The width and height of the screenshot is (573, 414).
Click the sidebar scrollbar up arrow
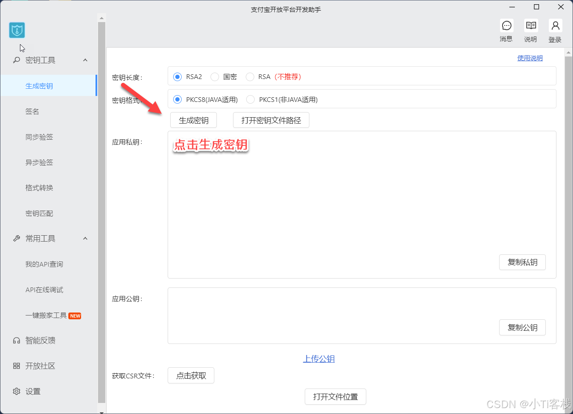tap(101, 18)
